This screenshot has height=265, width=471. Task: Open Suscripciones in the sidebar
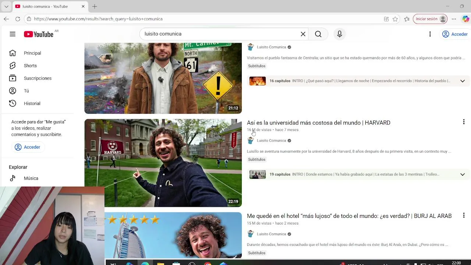[38, 78]
